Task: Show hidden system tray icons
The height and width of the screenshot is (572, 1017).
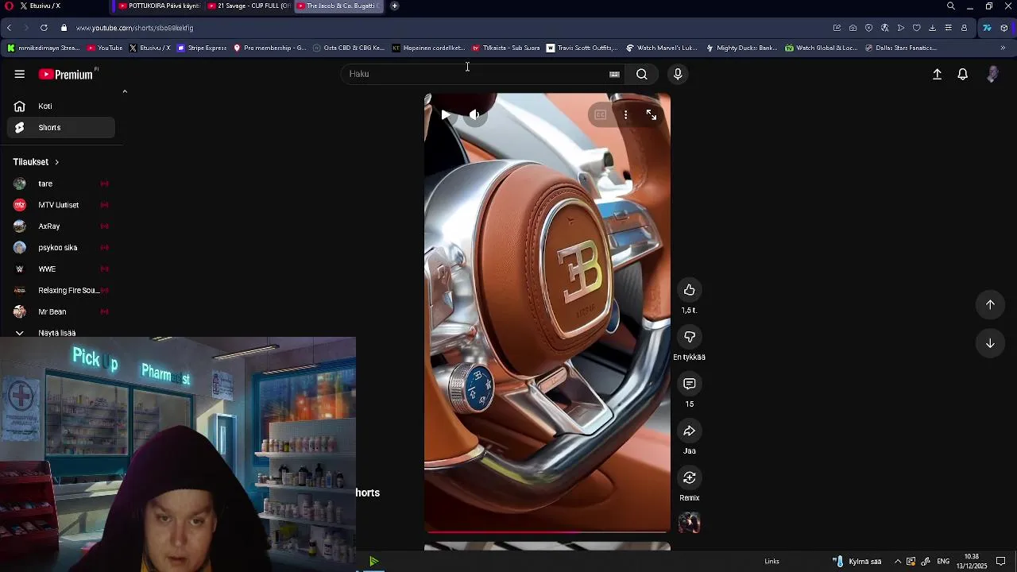Action: pyautogui.click(x=898, y=562)
